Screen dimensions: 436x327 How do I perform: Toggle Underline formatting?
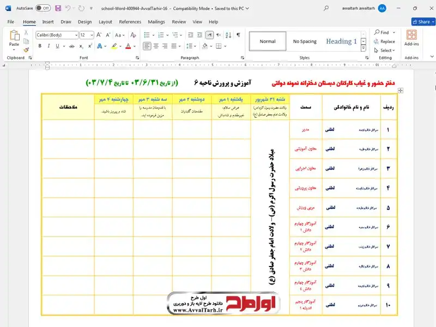pos(57,46)
